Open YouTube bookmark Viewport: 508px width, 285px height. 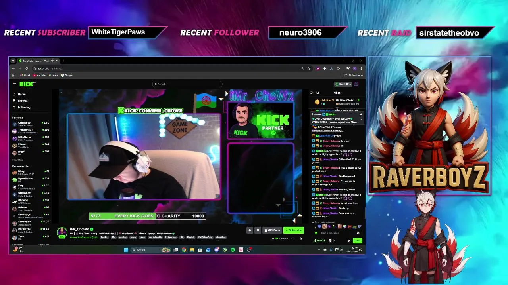coord(39,75)
